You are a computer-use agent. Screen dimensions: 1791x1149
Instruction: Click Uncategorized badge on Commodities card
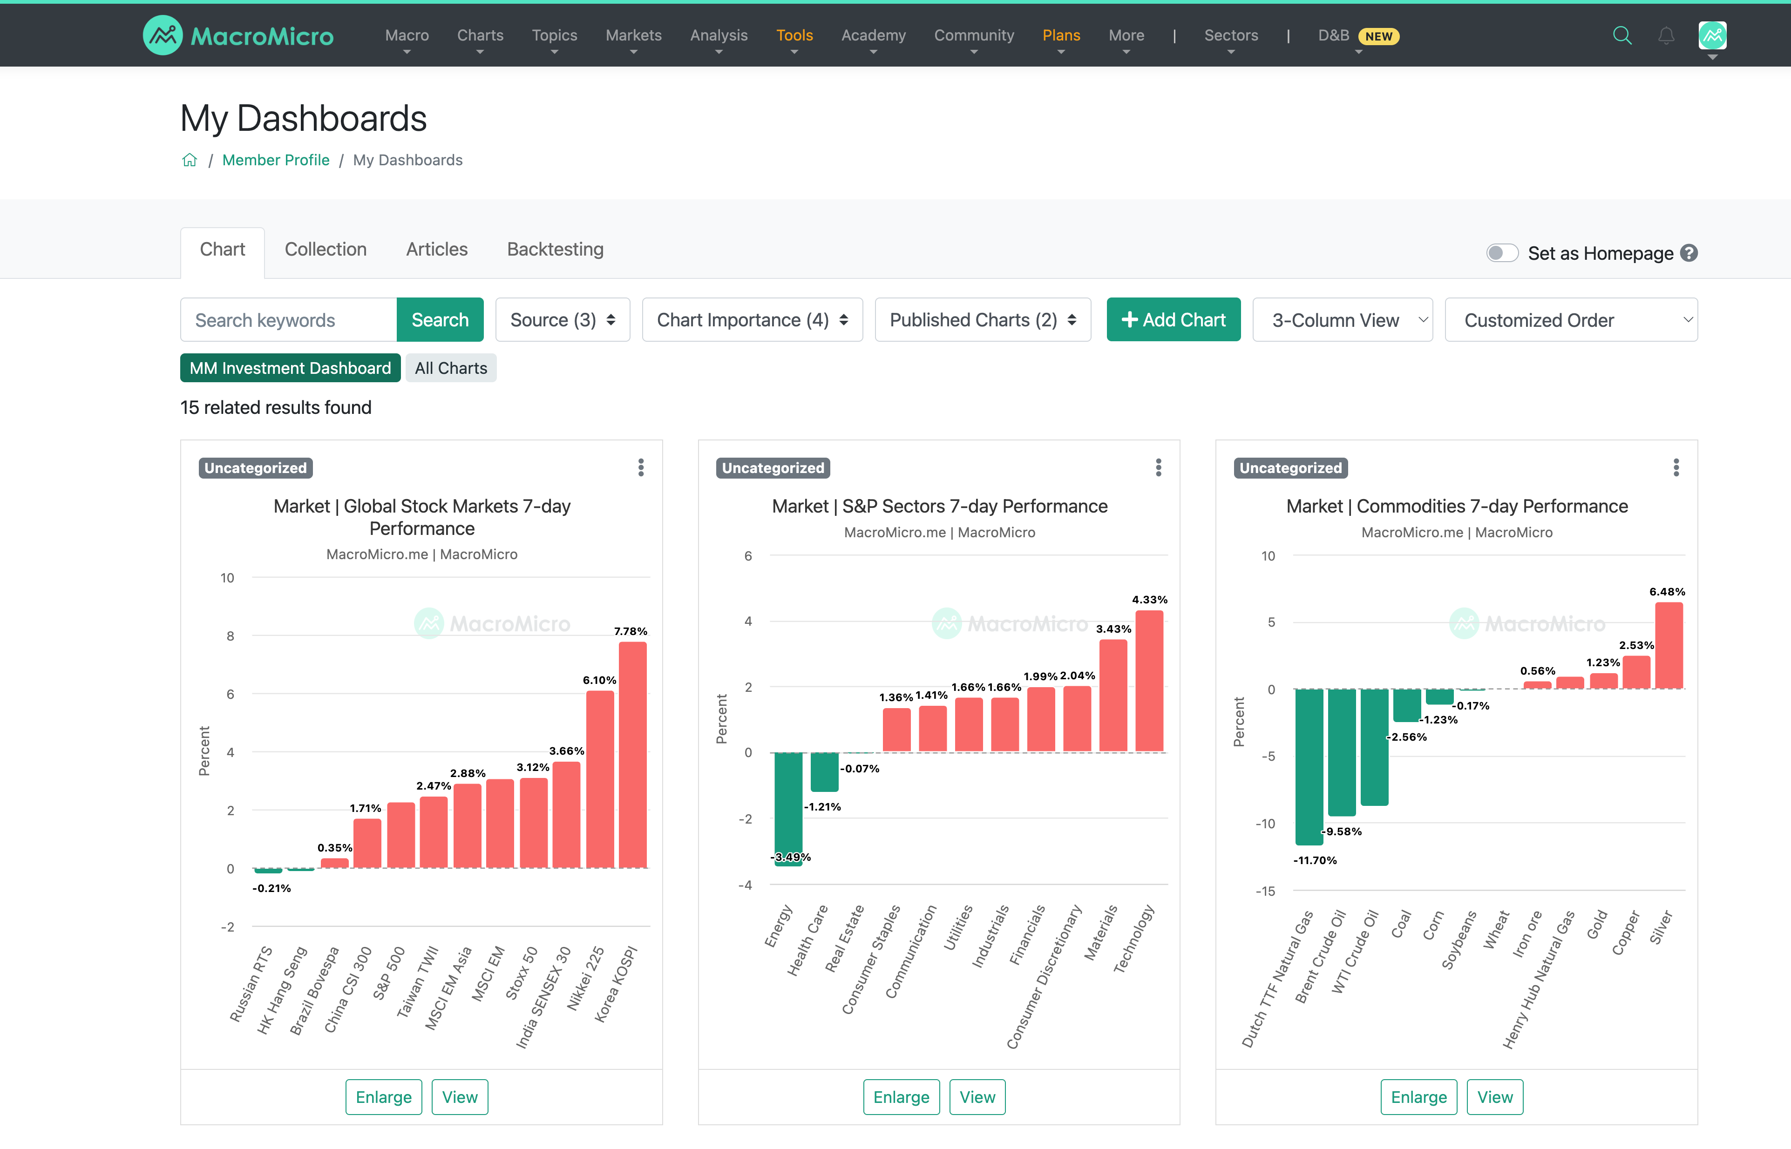coord(1290,468)
